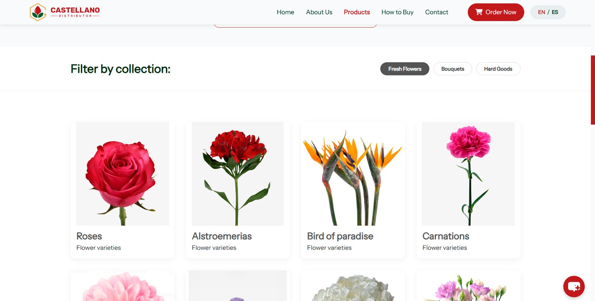
Task: Open the pink dahlia flower card
Action: tap(122, 286)
